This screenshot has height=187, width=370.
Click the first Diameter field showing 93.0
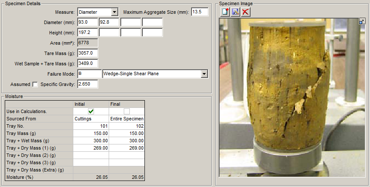click(x=88, y=22)
